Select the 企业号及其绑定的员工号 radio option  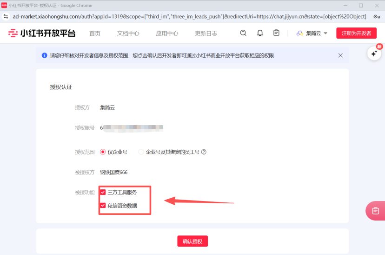[141, 152]
